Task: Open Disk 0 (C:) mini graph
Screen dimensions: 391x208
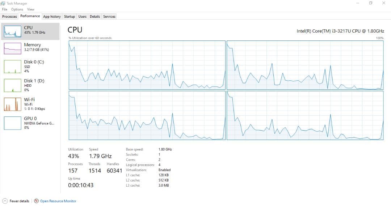Action: point(12,67)
